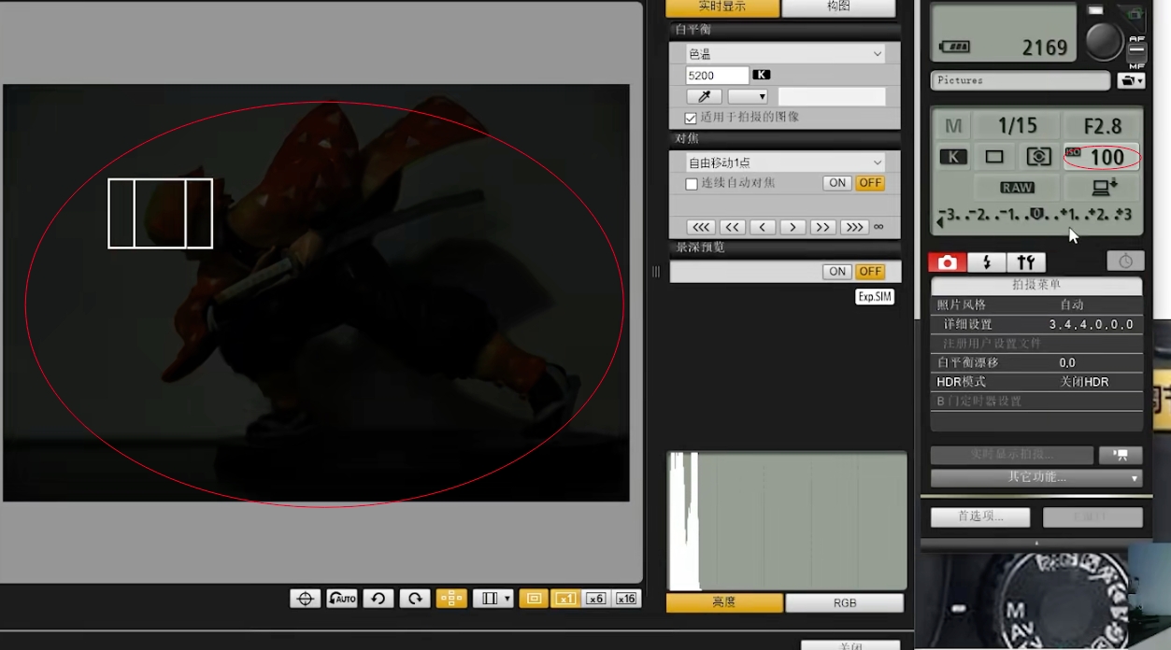Viewport: 1171px width, 650px height.
Task: Move focus far slightly with > button
Action: (793, 227)
